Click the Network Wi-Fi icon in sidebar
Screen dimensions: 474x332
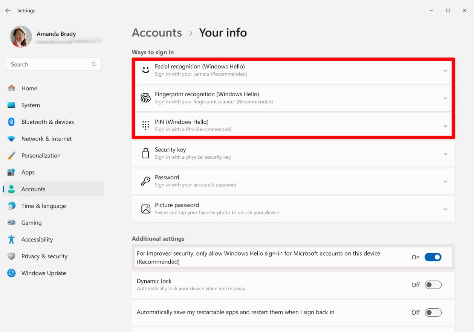[12, 139]
